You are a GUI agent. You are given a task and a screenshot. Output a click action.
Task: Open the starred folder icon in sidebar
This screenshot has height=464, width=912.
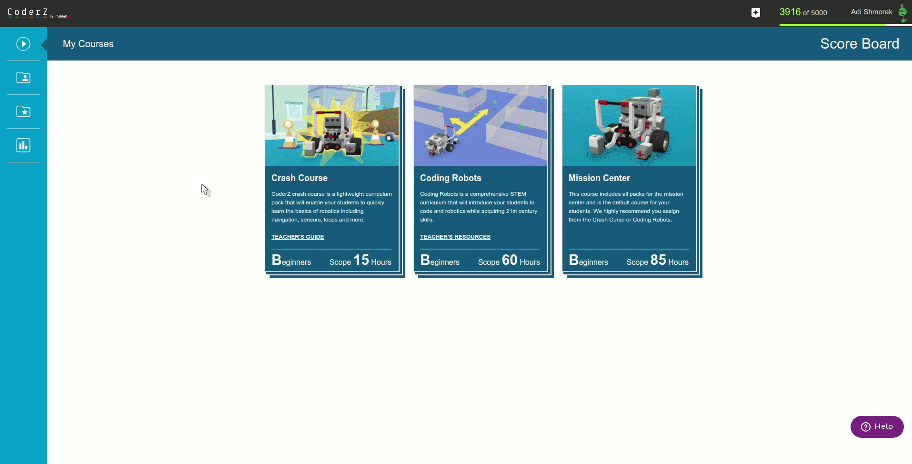[23, 111]
